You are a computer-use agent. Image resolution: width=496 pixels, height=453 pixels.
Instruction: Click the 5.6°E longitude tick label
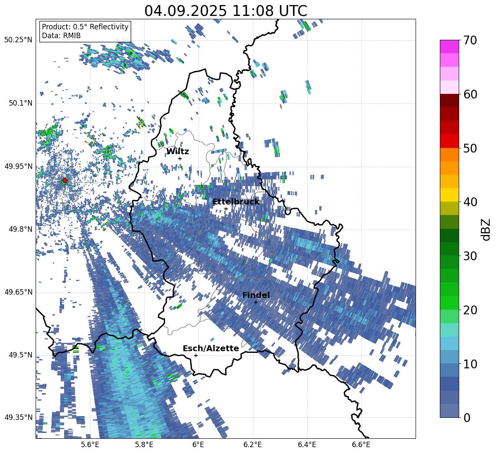90,445
